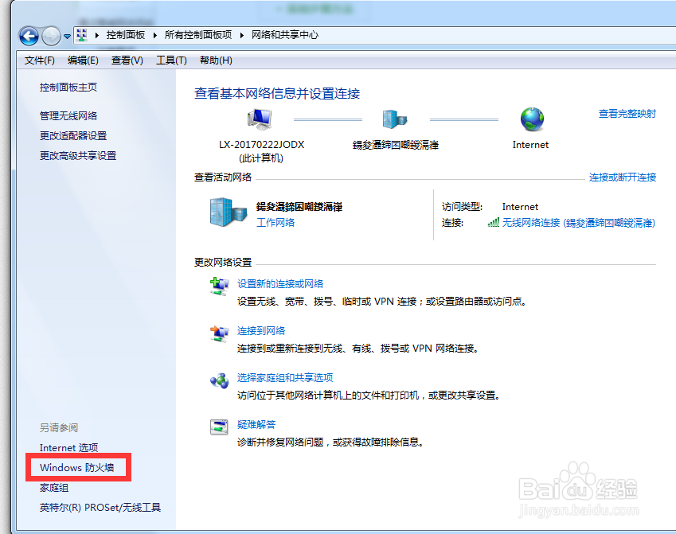Click the network icon in the address bar
The width and height of the screenshot is (676, 534).
tap(81, 35)
